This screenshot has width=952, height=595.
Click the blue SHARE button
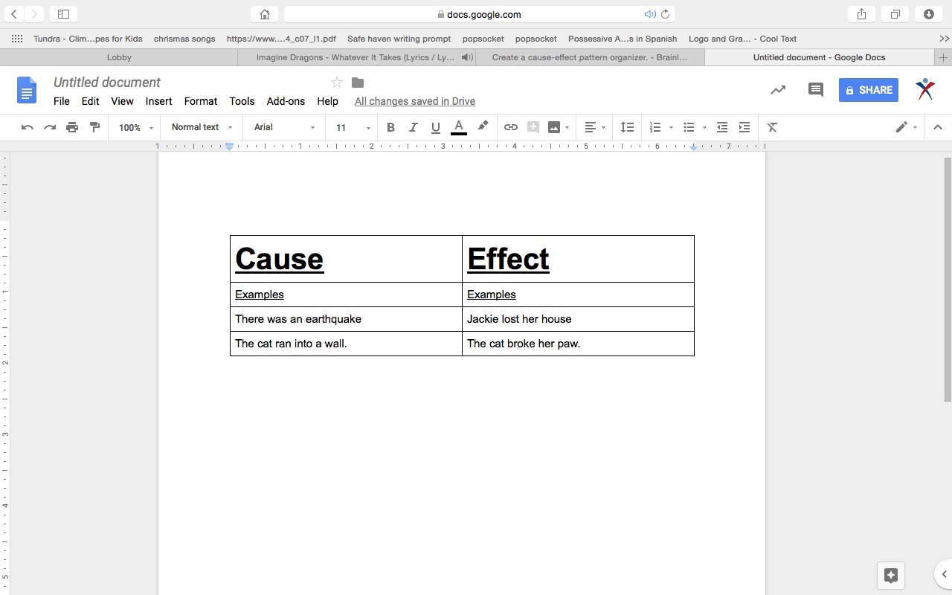[x=868, y=90]
